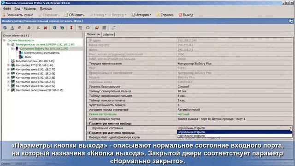This screenshot has width=295, height=166.
Task: Click the Текущее наименование value Контроллер BioEntry Plus
Action: [x=195, y=64]
